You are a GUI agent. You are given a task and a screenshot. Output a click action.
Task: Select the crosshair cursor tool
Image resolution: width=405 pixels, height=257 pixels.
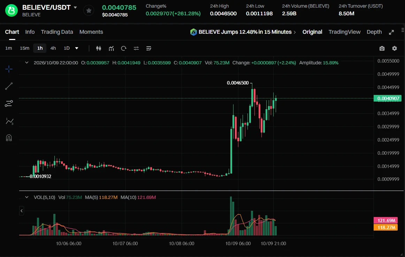click(x=9, y=69)
